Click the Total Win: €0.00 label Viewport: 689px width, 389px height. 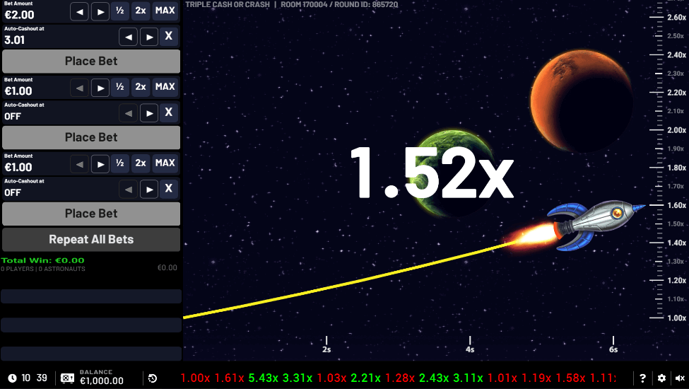click(x=42, y=261)
